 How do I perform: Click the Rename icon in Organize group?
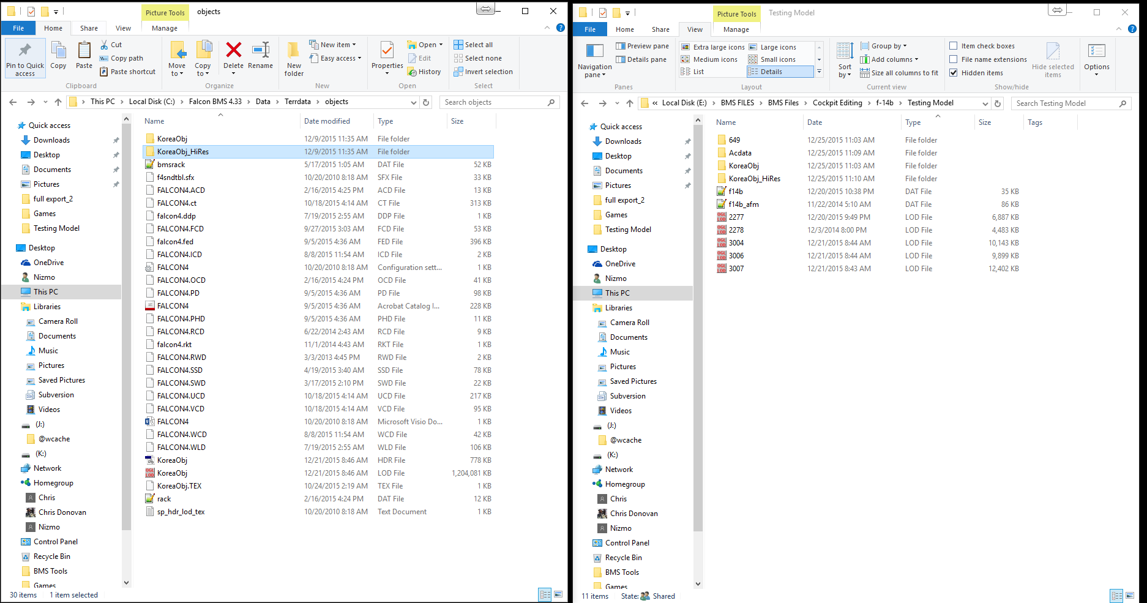[x=261, y=50]
